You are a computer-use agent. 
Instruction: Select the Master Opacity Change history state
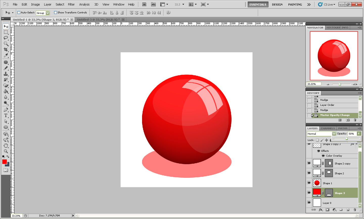pyautogui.click(x=335, y=115)
